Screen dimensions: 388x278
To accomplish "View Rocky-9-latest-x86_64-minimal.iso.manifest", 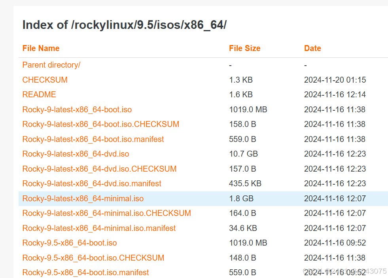I will coord(98,228).
